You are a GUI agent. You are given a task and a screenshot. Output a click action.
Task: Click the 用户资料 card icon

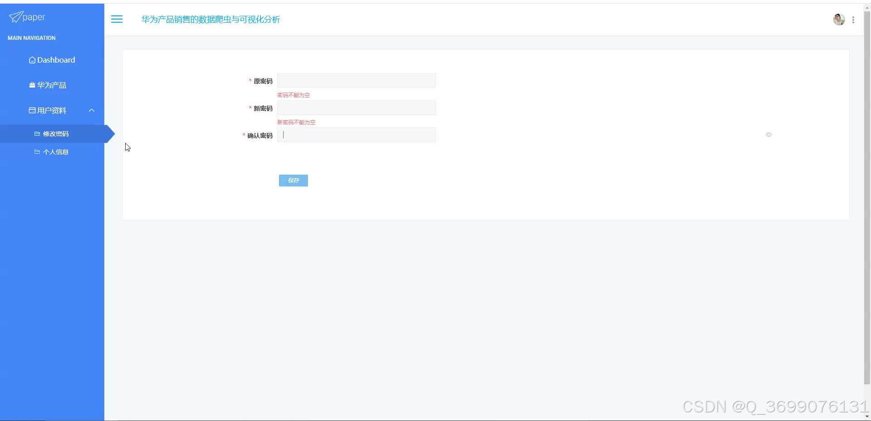click(x=32, y=110)
